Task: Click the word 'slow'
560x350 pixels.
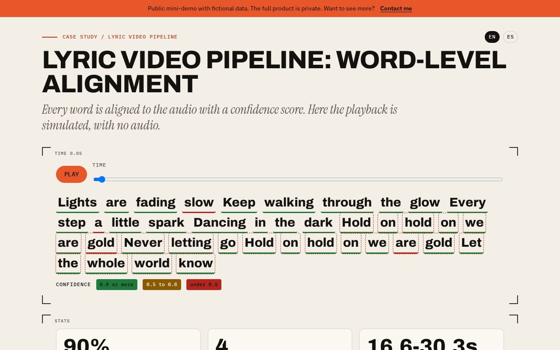Action: (x=199, y=203)
